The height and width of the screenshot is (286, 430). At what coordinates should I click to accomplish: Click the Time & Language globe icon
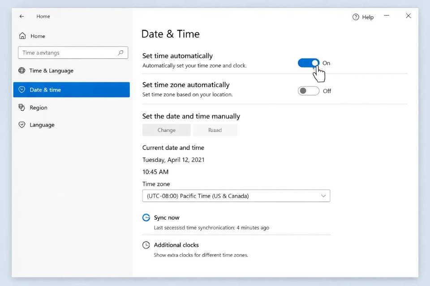[22, 71]
